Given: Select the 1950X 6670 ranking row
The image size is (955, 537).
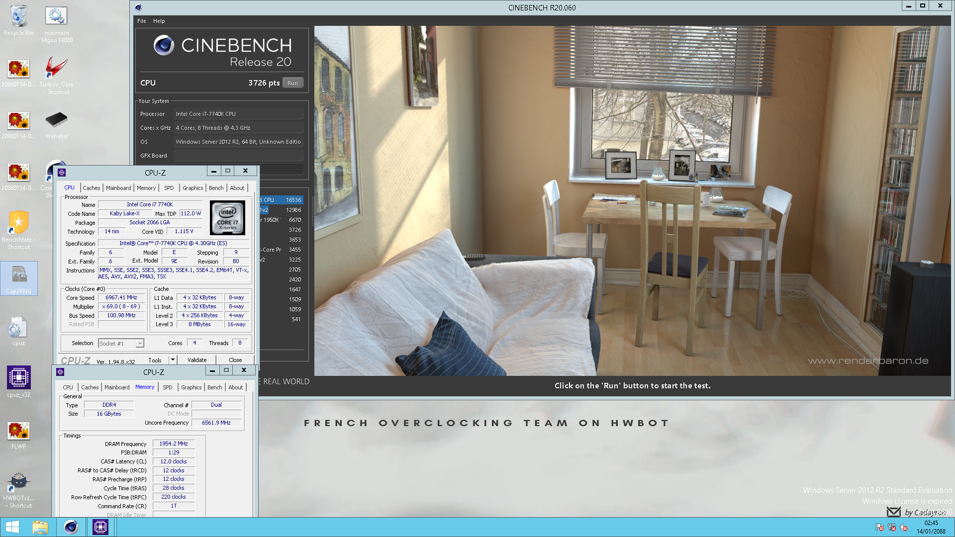Looking at the screenshot, I should [281, 220].
